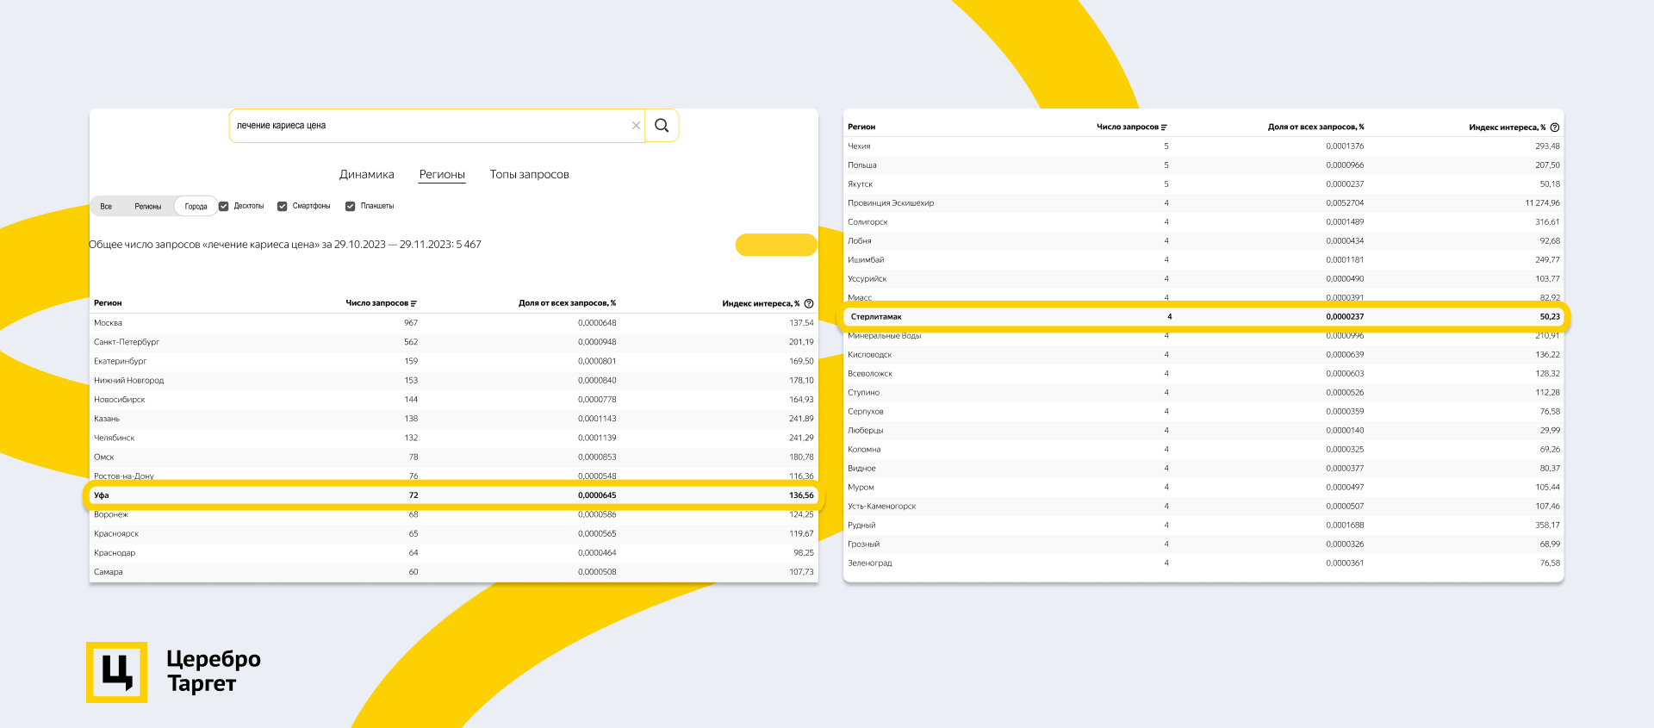Select the Чехия row

point(1203,146)
